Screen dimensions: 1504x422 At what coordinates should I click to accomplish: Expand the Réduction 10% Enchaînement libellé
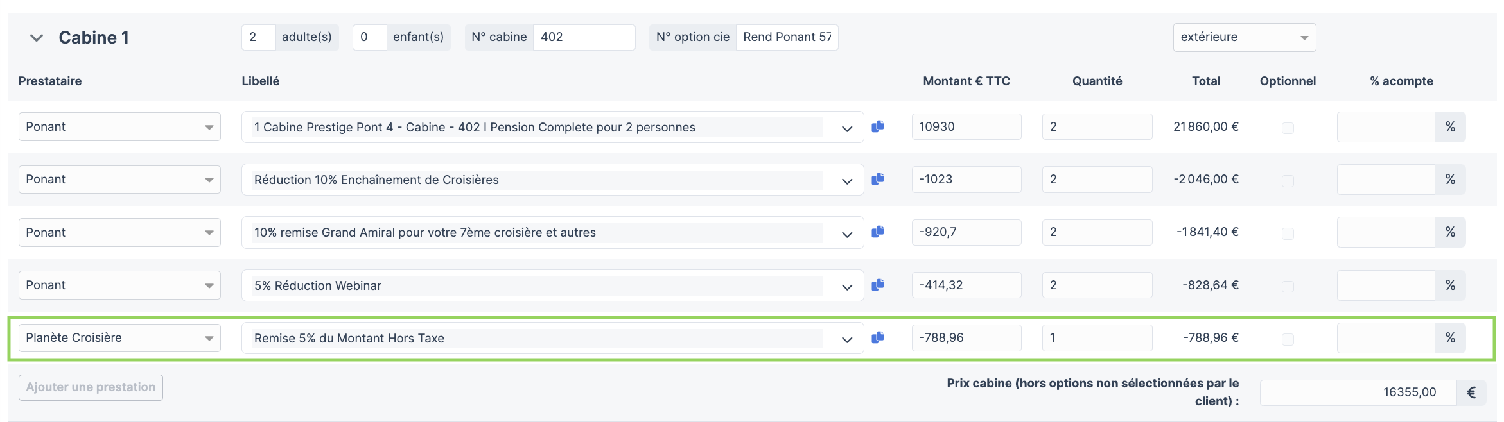pos(846,181)
